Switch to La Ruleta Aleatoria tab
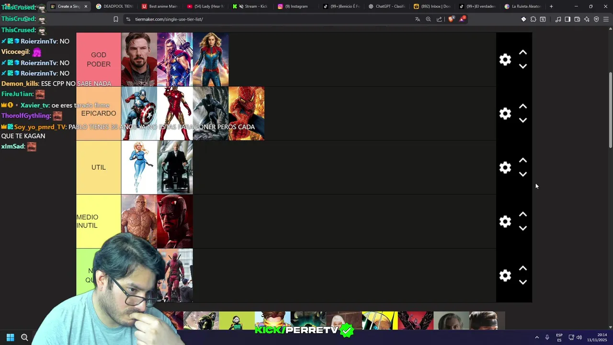This screenshot has height=345, width=613. click(x=522, y=6)
